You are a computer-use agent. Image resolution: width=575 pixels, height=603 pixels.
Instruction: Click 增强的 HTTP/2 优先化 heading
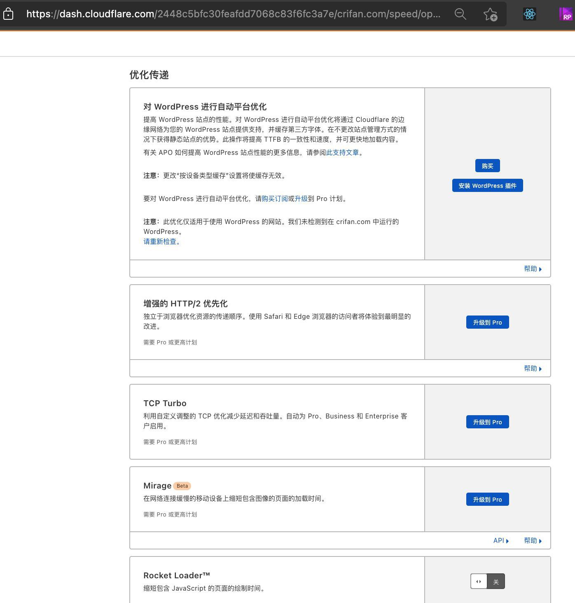click(185, 304)
